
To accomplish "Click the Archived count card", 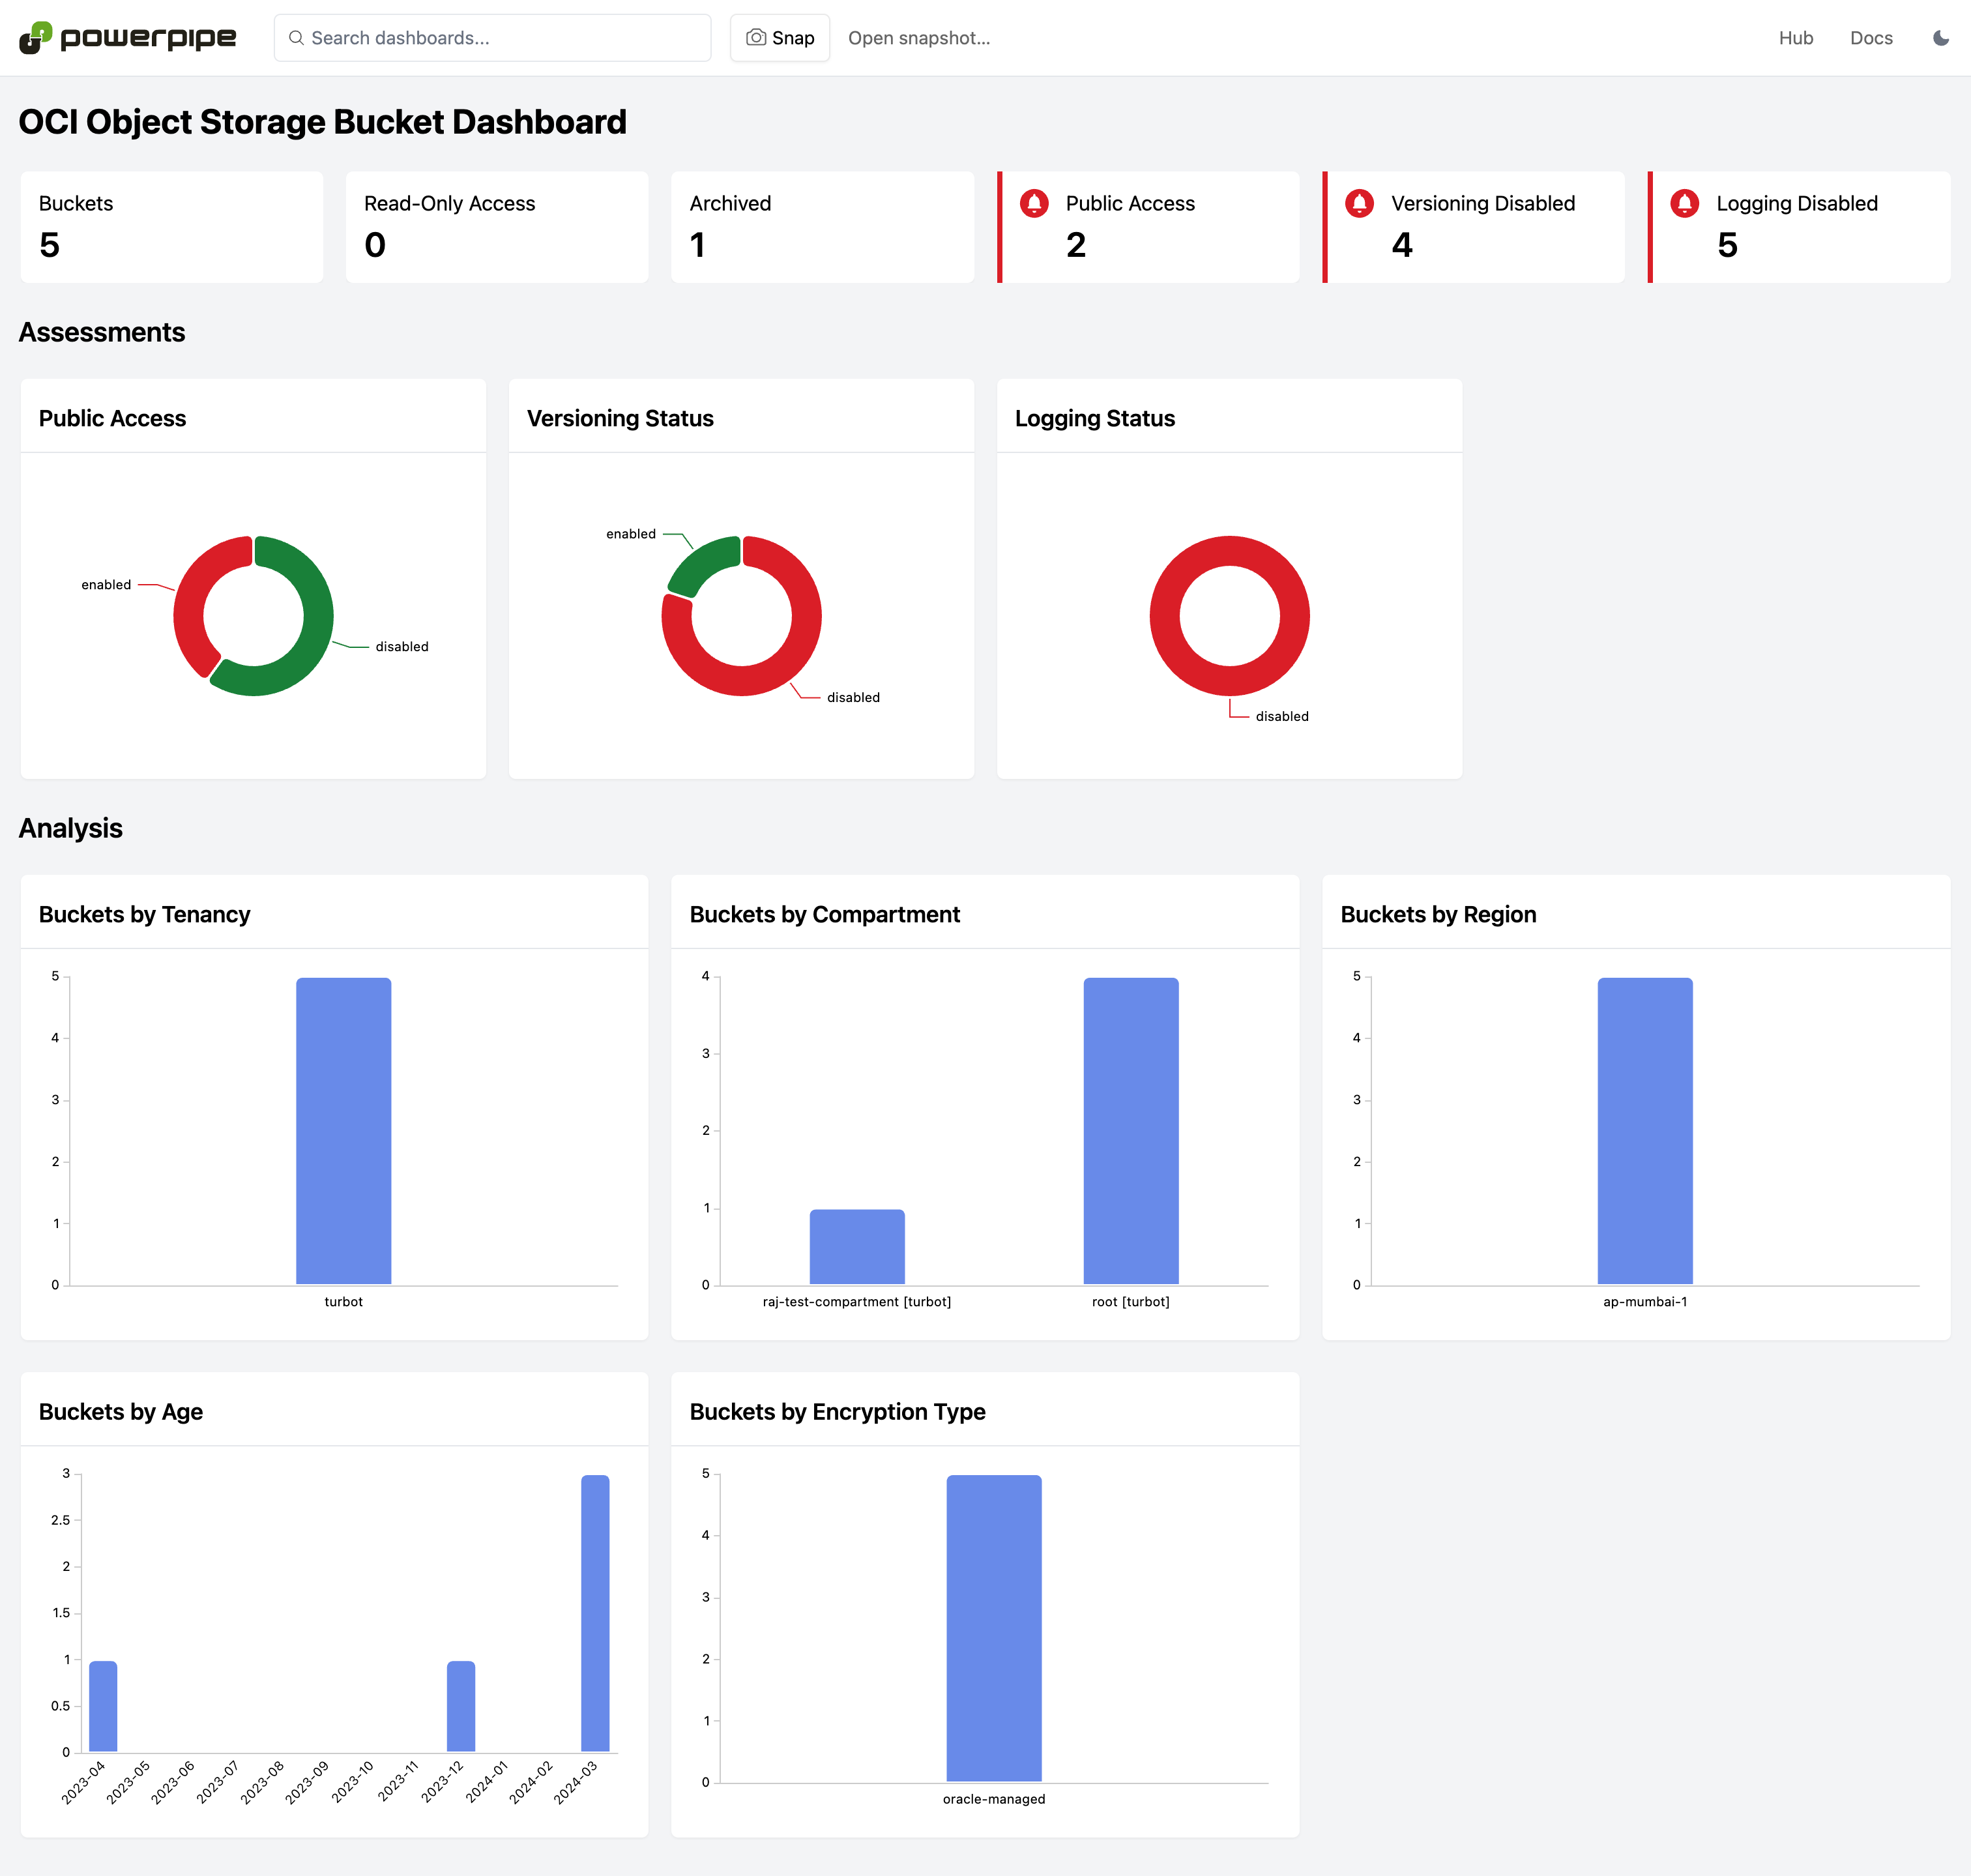I will tap(822, 227).
